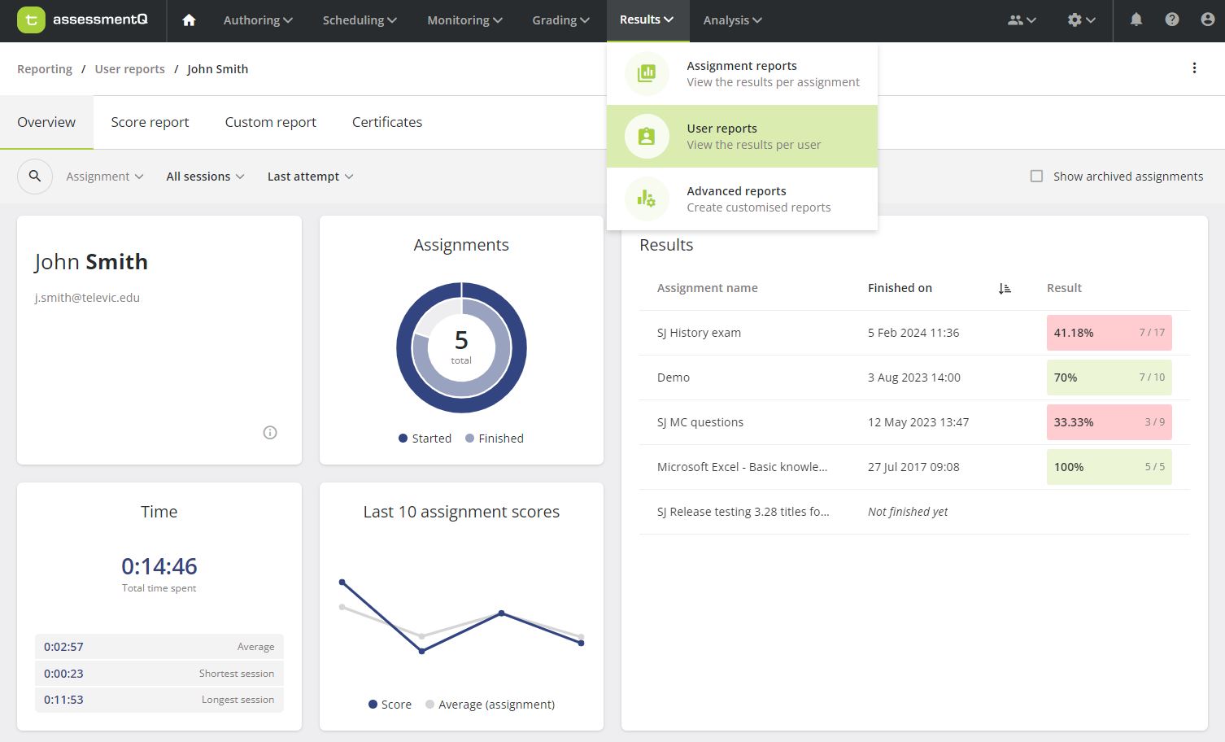Toggle the Started legend under the Assignments donut
Screen dimensions: 1225x742
pos(425,438)
